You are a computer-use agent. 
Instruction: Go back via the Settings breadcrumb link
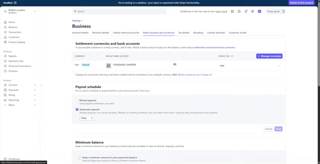click(76, 21)
